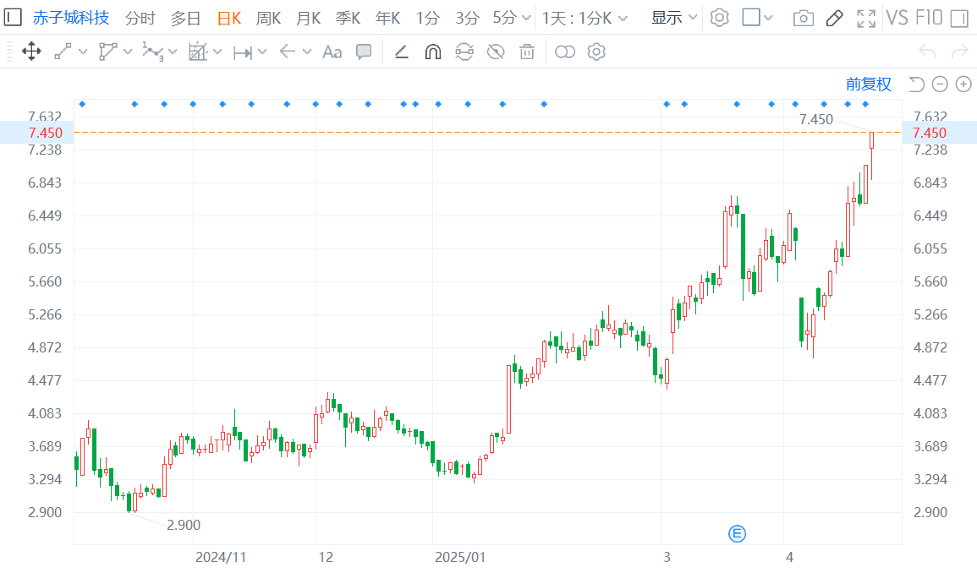The height and width of the screenshot is (573, 977).
Task: Toggle the right sidebar panel
Action: 959,18
